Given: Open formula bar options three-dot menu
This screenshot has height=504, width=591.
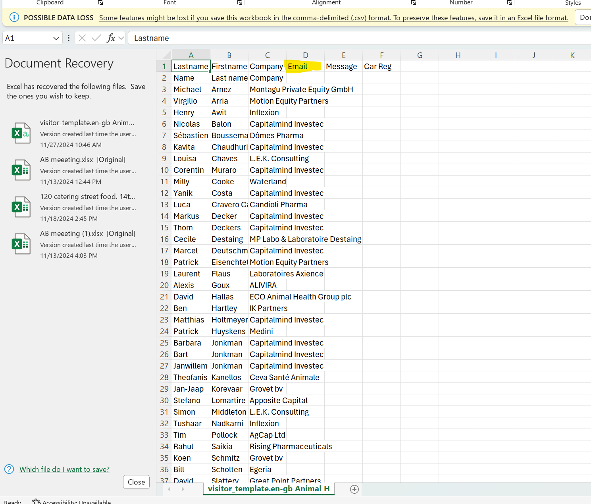Looking at the screenshot, I should [69, 38].
